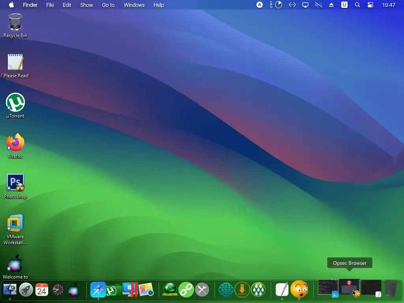This screenshot has height=303, width=404.
Task: Open Control Center toggles icon
Action: pos(370,5)
